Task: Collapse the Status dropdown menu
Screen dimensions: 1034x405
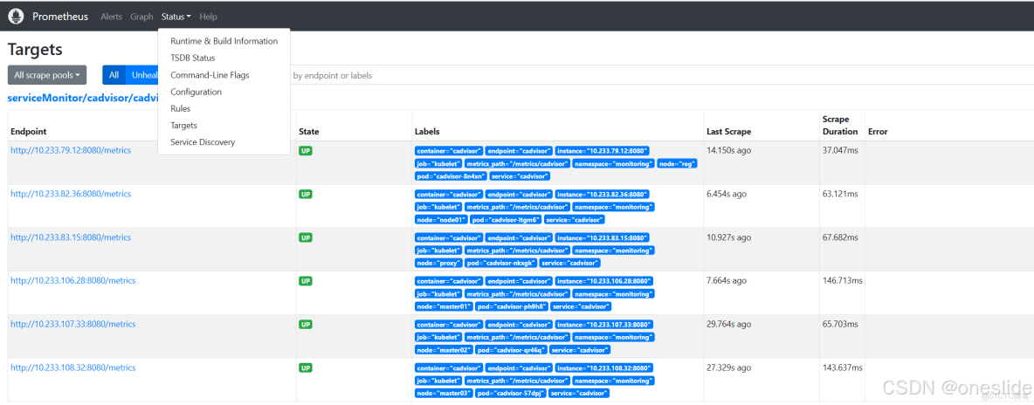Action: point(176,17)
